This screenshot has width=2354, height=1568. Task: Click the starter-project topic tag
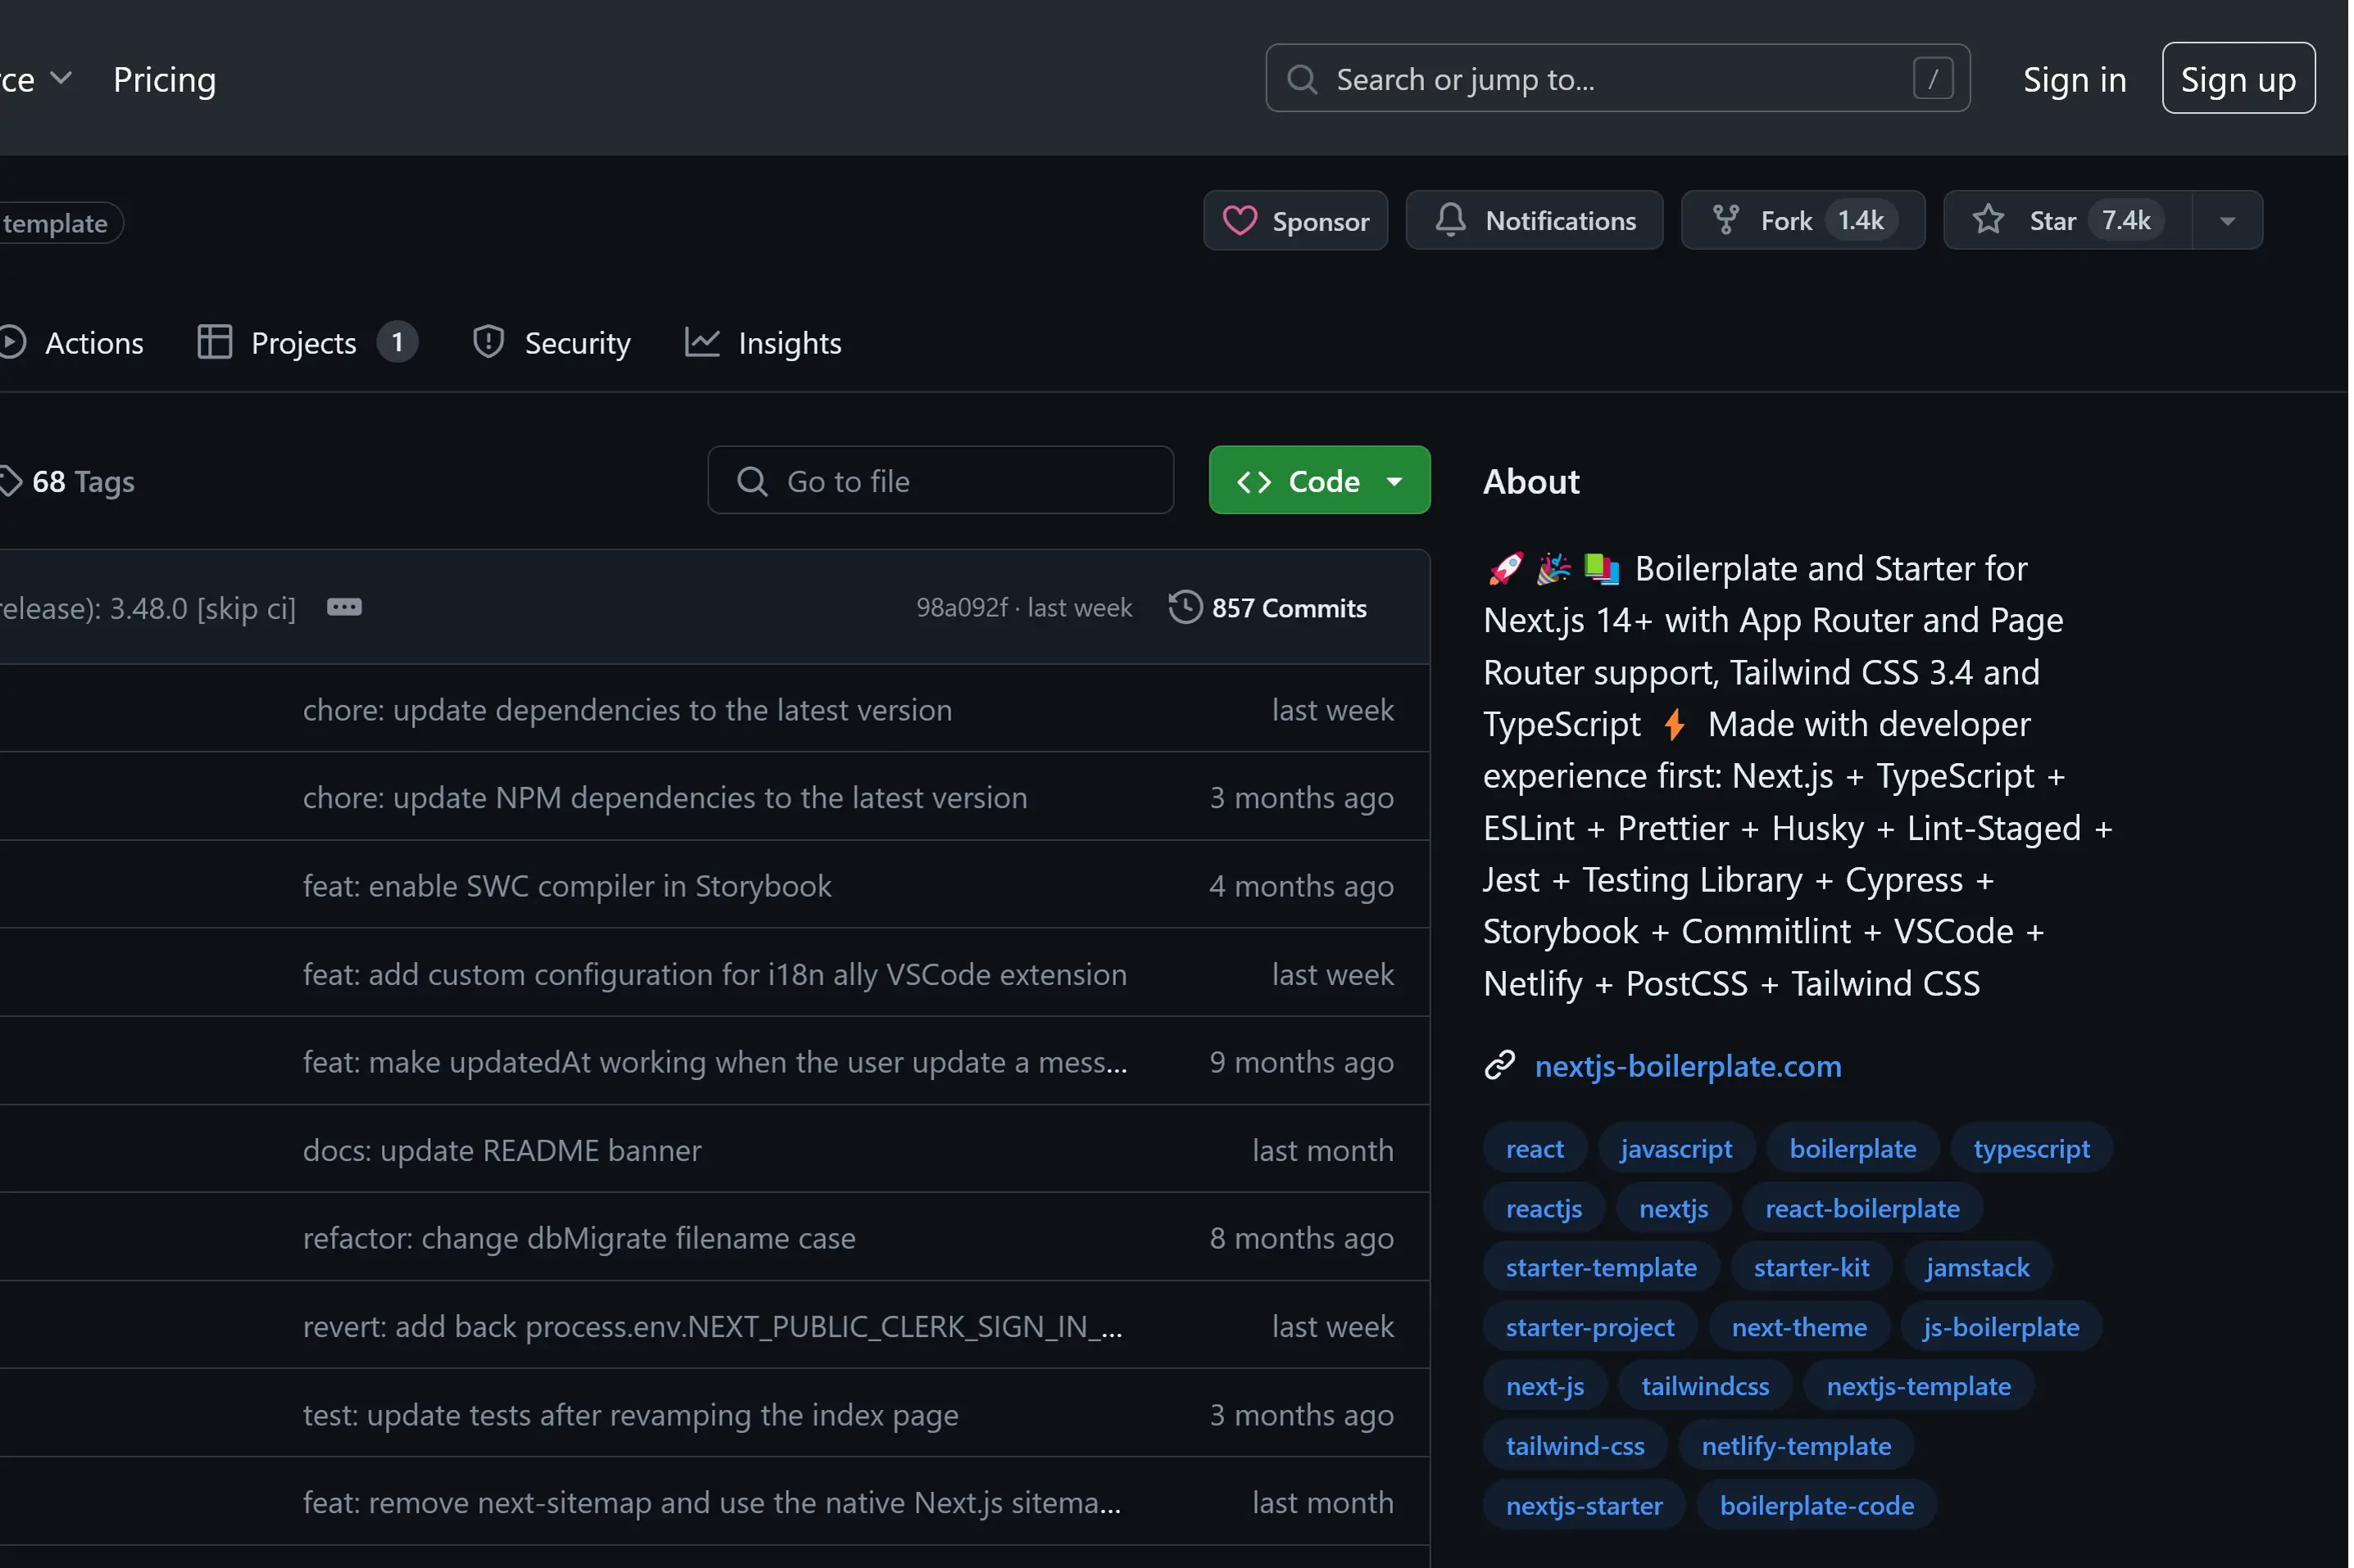(x=1589, y=1327)
